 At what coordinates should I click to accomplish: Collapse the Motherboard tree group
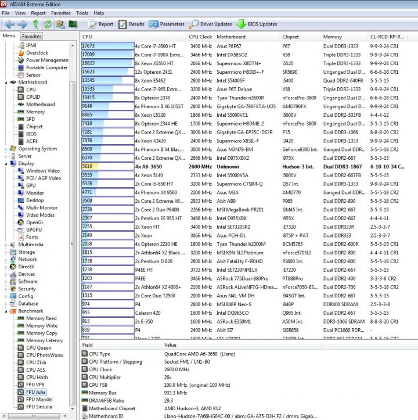point(6,82)
